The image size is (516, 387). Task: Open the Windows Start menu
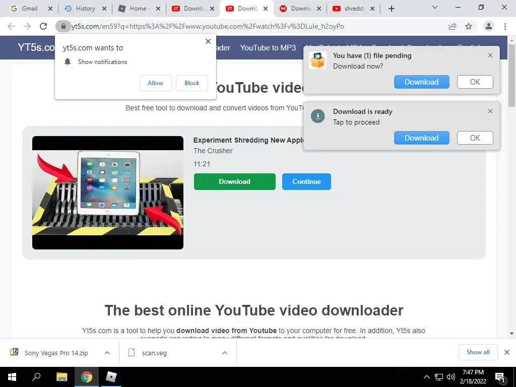coord(12,377)
